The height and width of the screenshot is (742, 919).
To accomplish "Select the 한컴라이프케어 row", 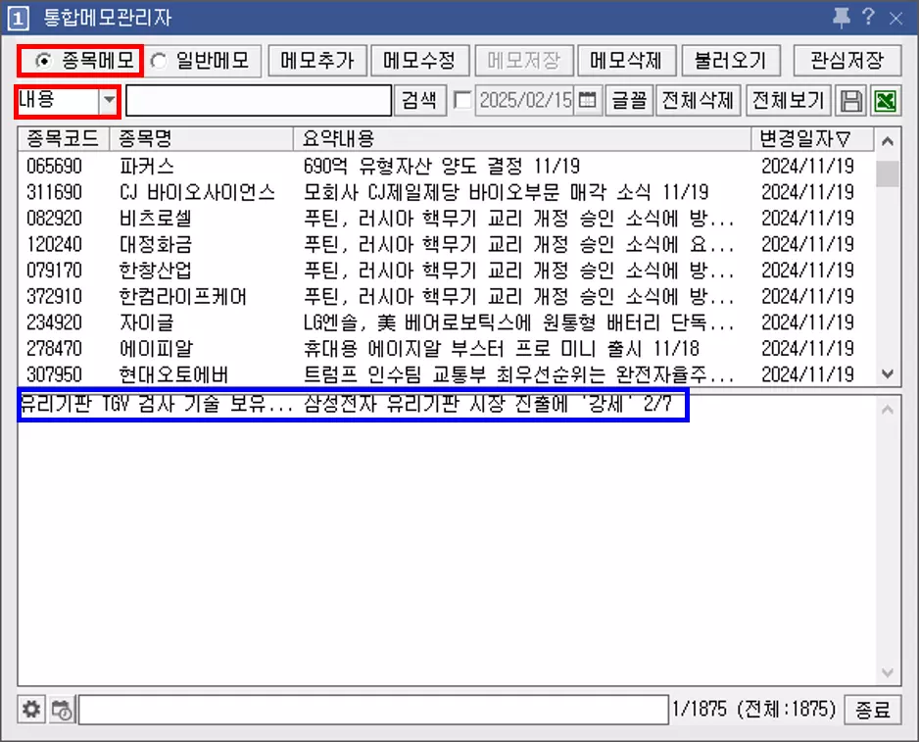I will pos(446,296).
